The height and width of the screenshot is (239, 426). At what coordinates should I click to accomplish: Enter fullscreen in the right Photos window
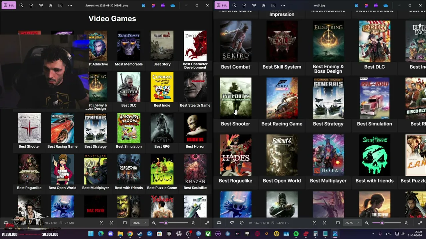click(420, 223)
